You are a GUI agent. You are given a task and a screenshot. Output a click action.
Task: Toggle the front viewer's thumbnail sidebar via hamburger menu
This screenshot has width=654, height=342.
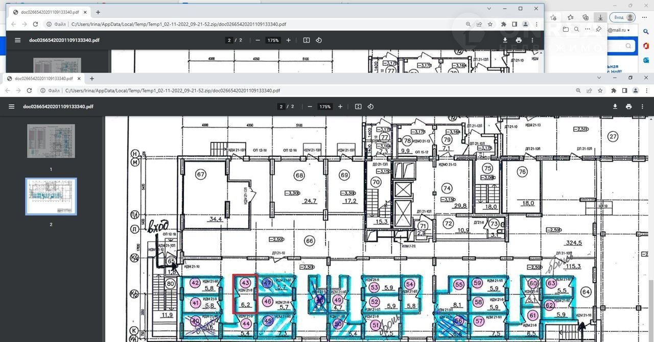11,107
